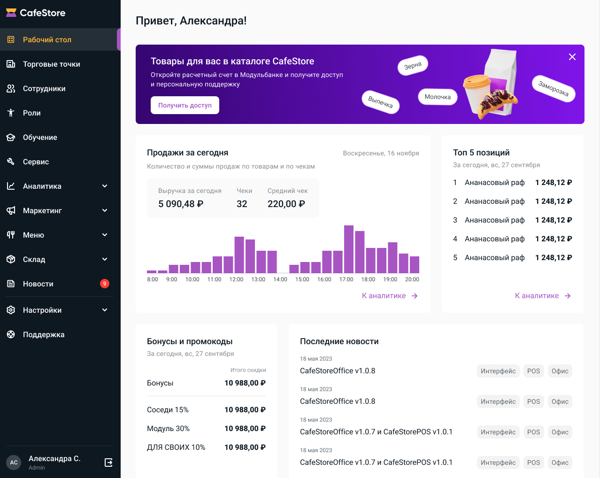Click the fork and knife Меню icon

pos(11,235)
